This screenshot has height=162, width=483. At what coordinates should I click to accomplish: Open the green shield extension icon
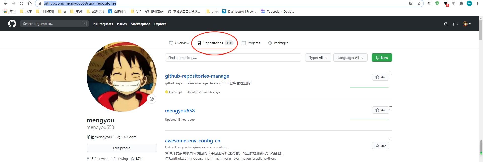coord(437,3)
